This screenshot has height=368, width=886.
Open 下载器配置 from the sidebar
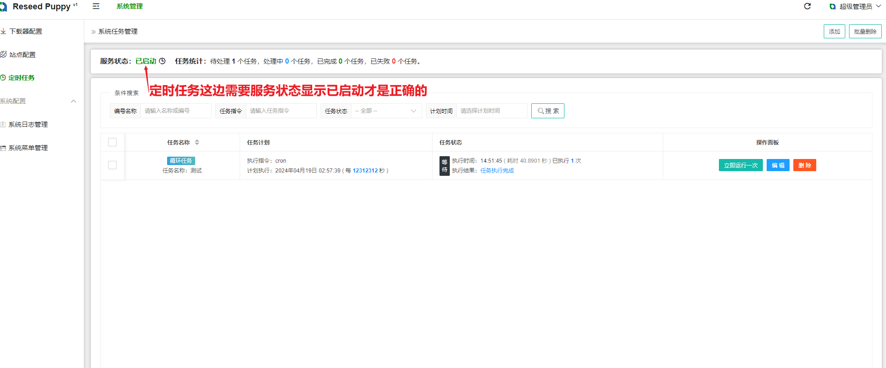[25, 31]
